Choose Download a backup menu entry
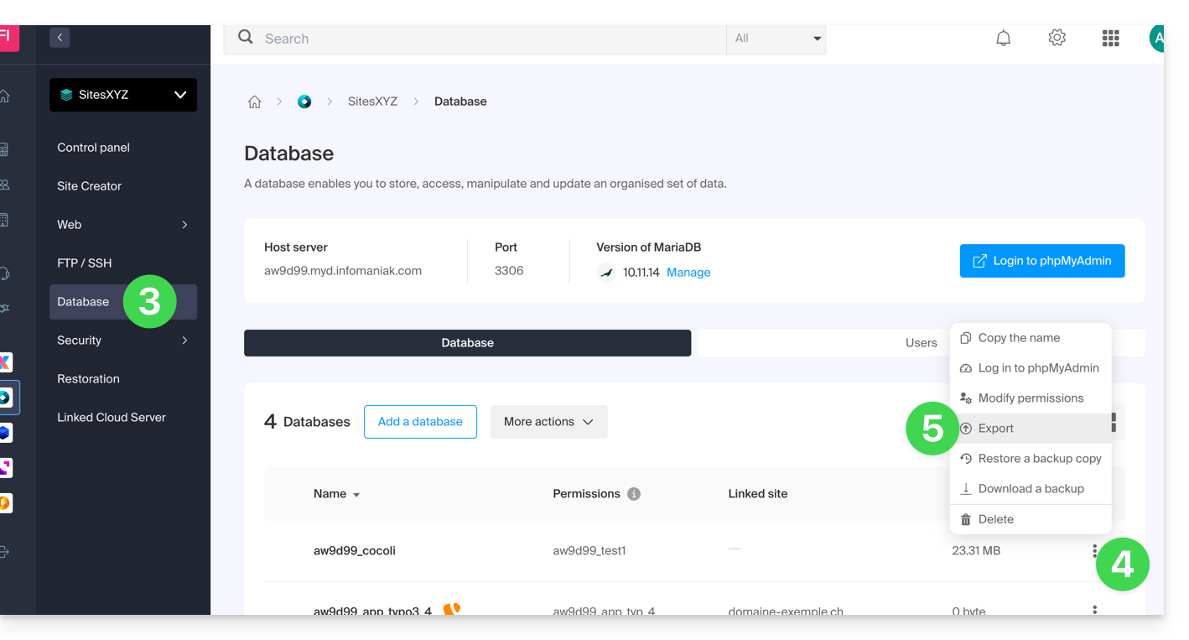 coord(1031,489)
